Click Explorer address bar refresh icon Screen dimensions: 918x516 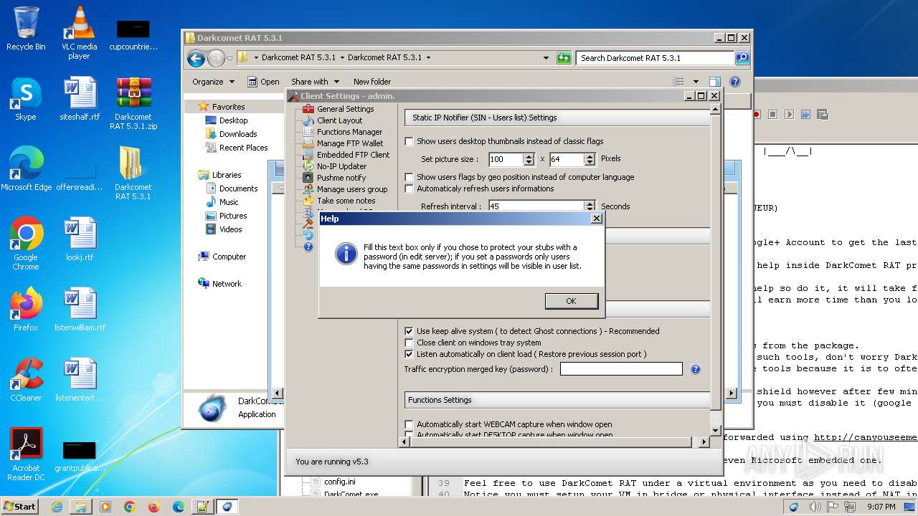pos(564,58)
